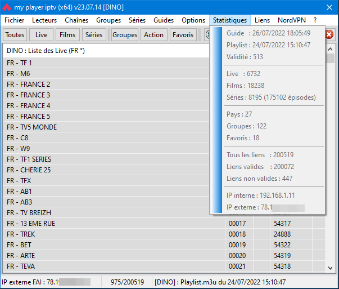Select the FR - TREK channel
The image size is (339, 289).
(x=114, y=234)
